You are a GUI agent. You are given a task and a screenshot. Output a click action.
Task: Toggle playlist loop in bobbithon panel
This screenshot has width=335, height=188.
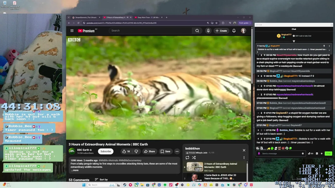187,158
